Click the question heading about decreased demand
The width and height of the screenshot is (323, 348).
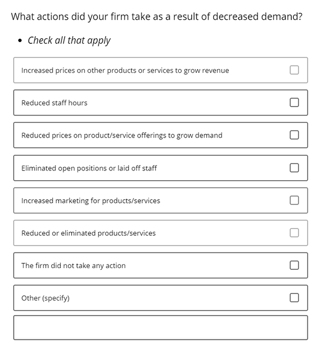pyautogui.click(x=157, y=17)
